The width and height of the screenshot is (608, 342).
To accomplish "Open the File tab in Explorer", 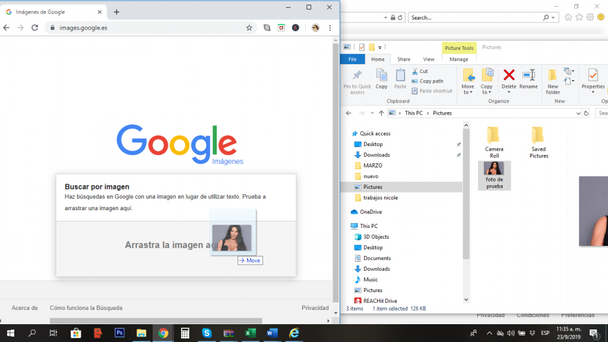I will tap(353, 59).
